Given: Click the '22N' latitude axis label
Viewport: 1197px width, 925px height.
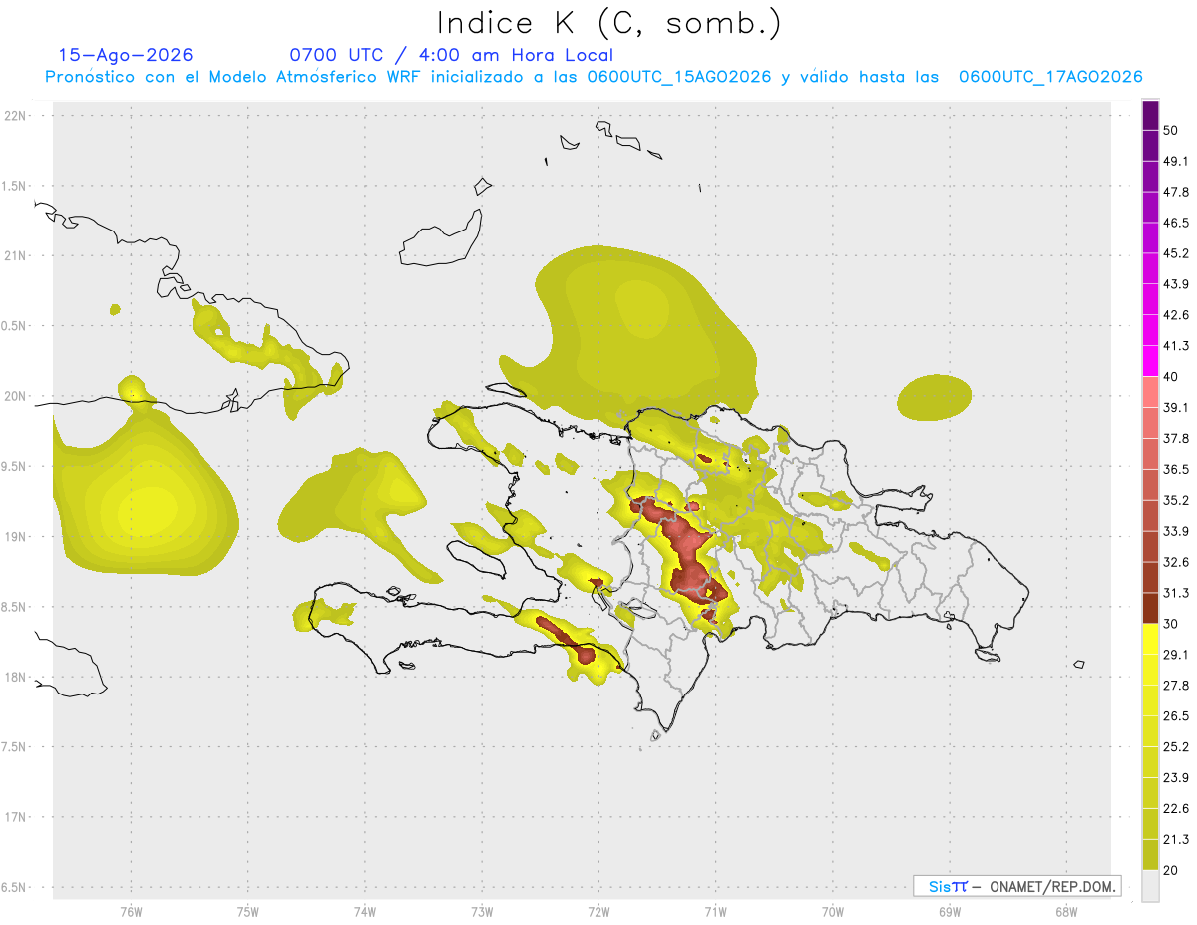Looking at the screenshot, I should (16, 115).
